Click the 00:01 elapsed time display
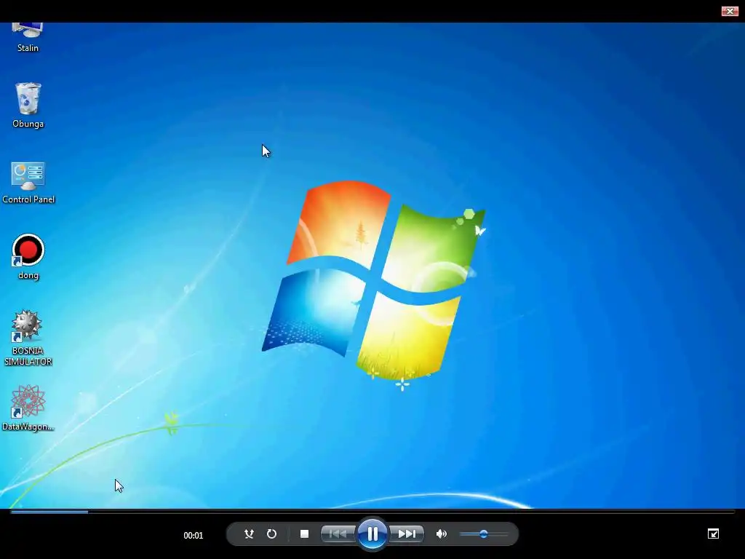The height and width of the screenshot is (559, 745). coord(194,535)
